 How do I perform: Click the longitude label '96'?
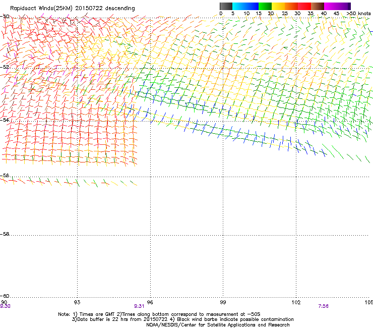point(150,302)
